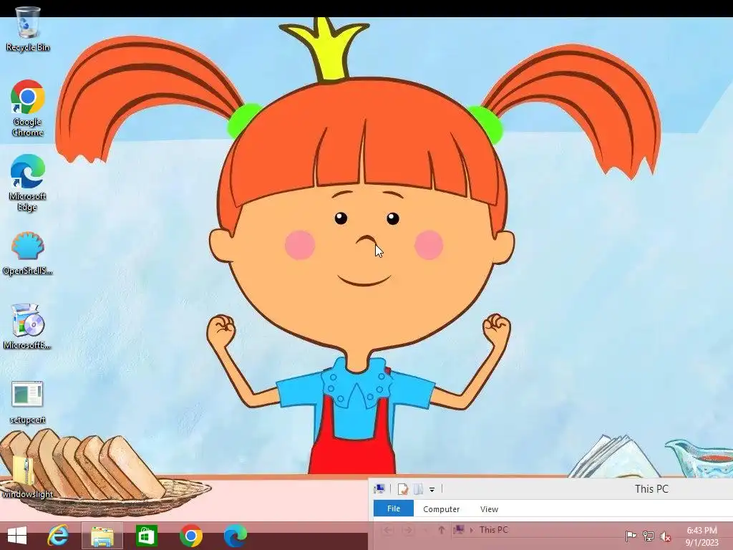The width and height of the screenshot is (733, 550).
Task: Open the Recycle Bin desktop icon
Action: click(x=28, y=29)
